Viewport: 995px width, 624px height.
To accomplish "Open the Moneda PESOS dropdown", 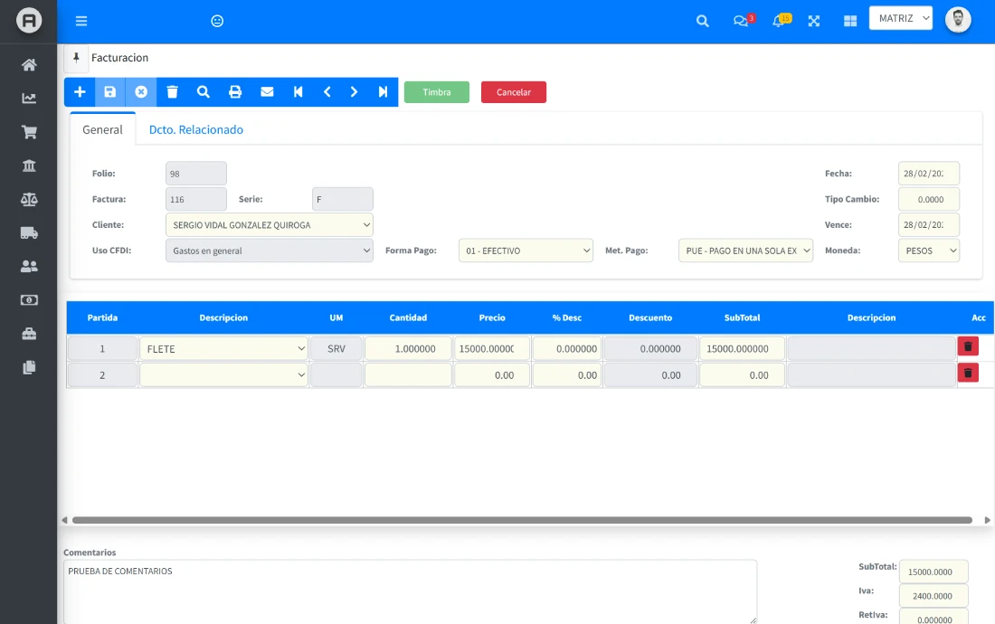I will click(x=929, y=251).
